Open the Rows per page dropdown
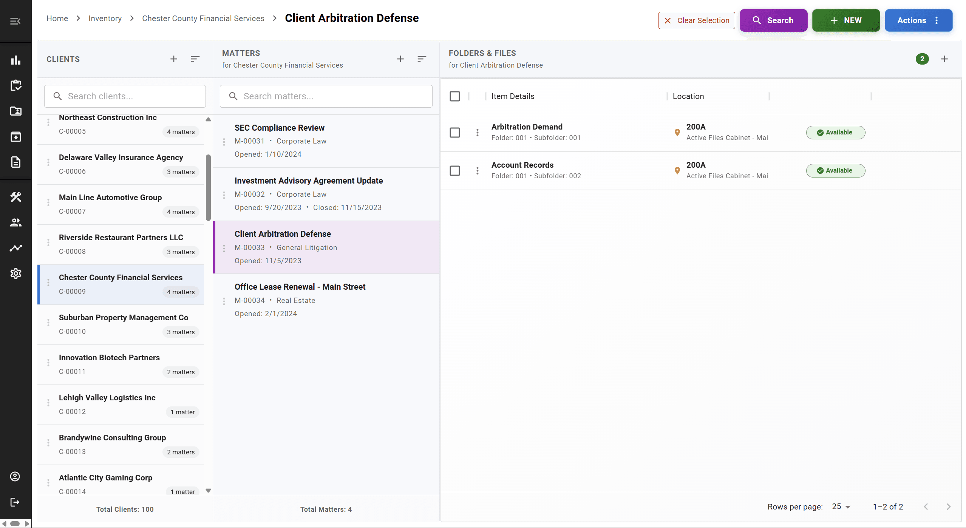Viewport: 966px width, 528px height. pyautogui.click(x=841, y=506)
